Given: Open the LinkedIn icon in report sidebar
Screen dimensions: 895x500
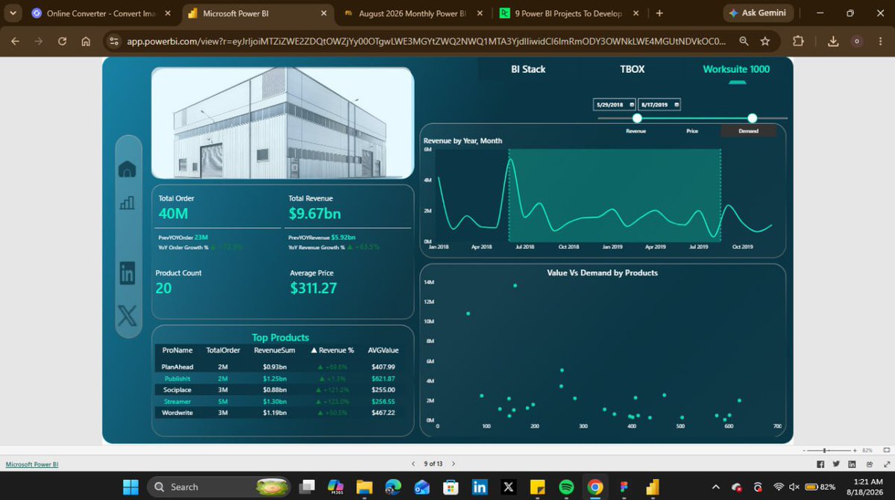Looking at the screenshot, I should (x=128, y=273).
